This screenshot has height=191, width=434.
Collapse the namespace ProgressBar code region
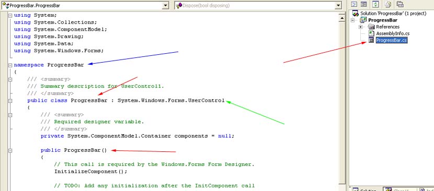click(x=10, y=65)
